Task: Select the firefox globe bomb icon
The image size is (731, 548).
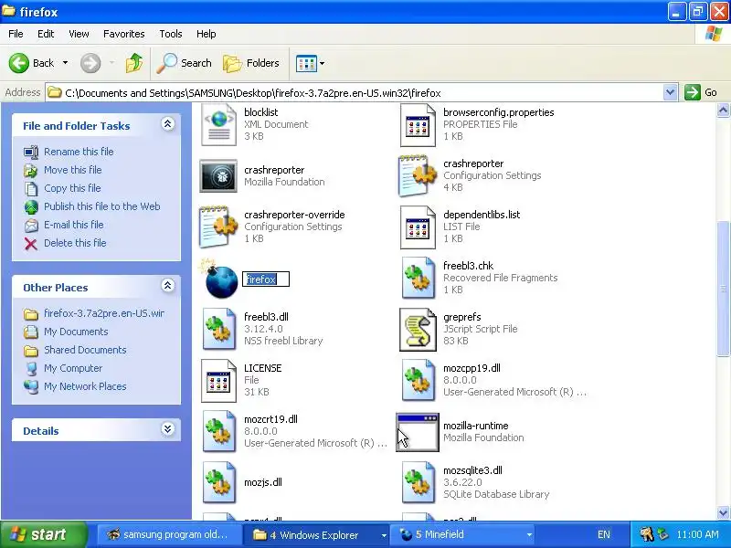Action: pyautogui.click(x=219, y=279)
